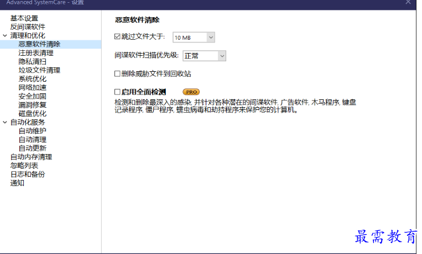The image size is (422, 254).
Task: Open the 间谍软件扫描优先级 dropdown showing 正常
Action: tap(204, 56)
